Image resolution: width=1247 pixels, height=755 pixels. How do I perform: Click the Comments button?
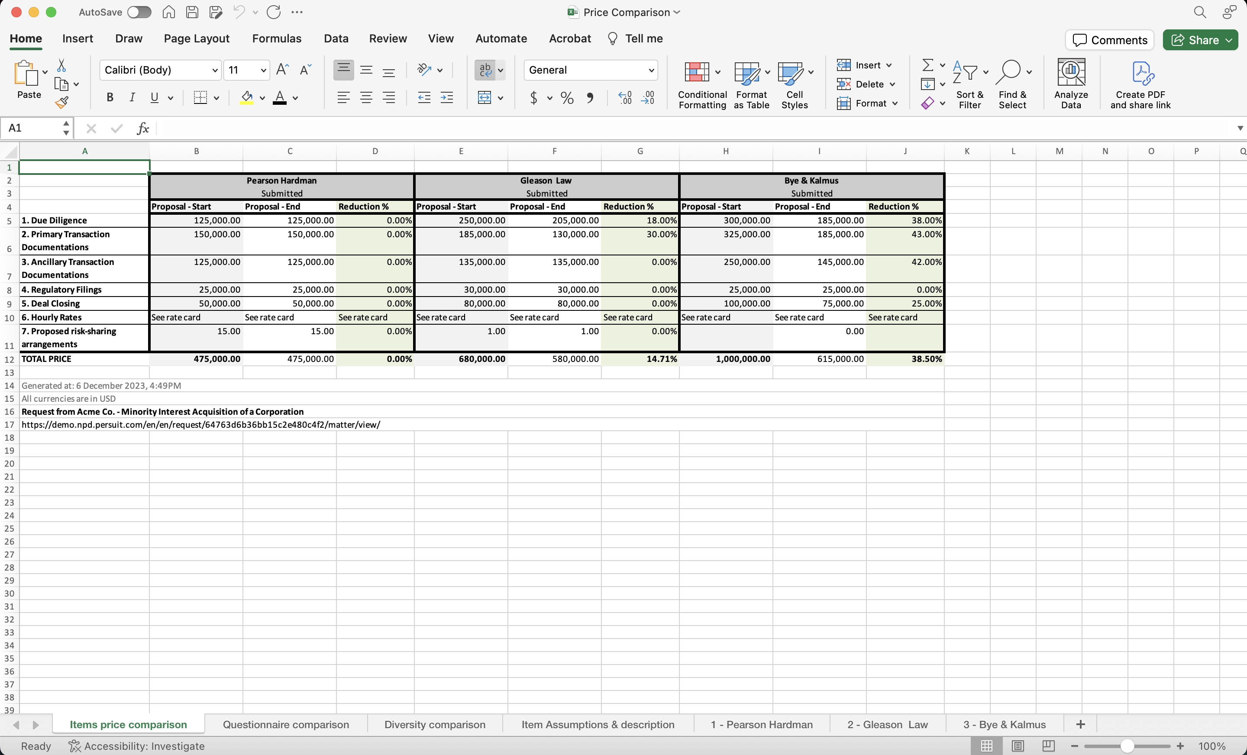pyautogui.click(x=1109, y=40)
